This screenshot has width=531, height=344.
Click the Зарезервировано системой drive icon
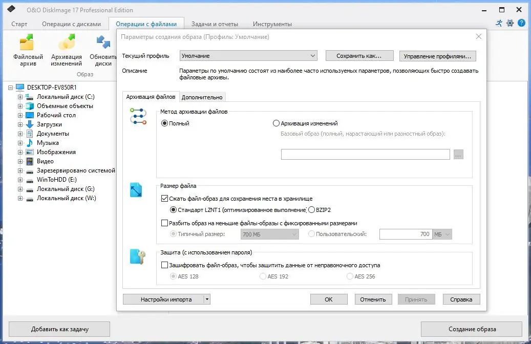pyautogui.click(x=30, y=171)
